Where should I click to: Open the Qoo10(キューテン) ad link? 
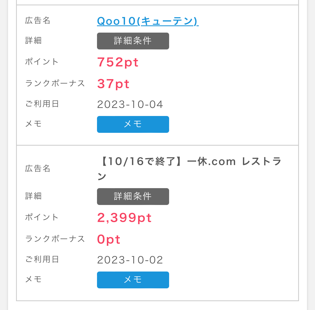(147, 21)
